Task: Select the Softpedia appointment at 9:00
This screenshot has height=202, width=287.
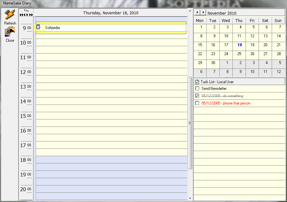Action: [x=111, y=28]
